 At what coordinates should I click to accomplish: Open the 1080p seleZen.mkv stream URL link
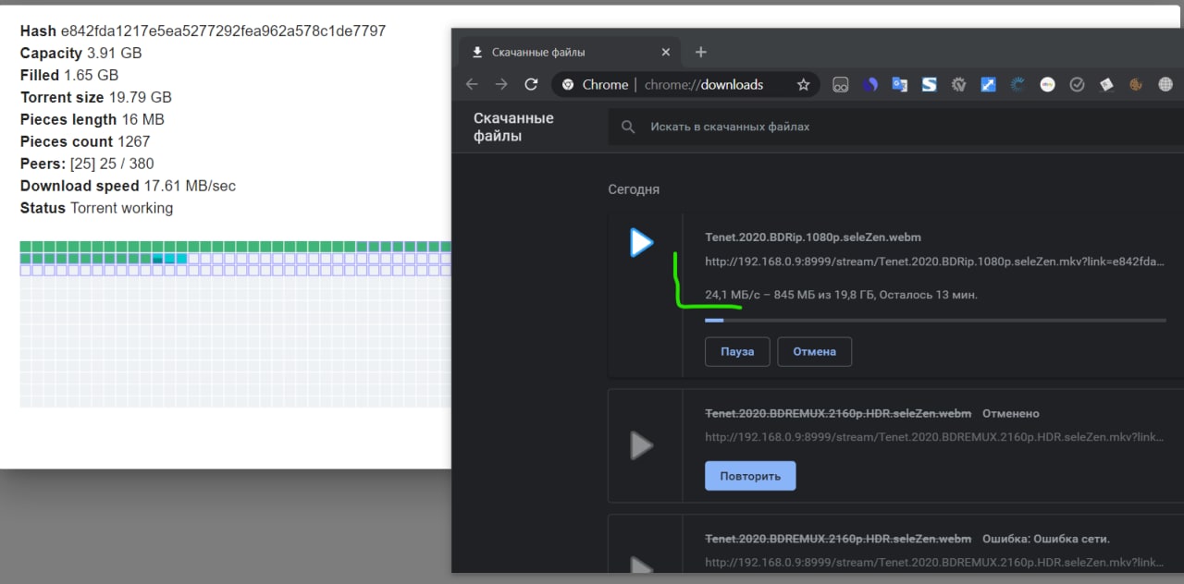point(934,262)
